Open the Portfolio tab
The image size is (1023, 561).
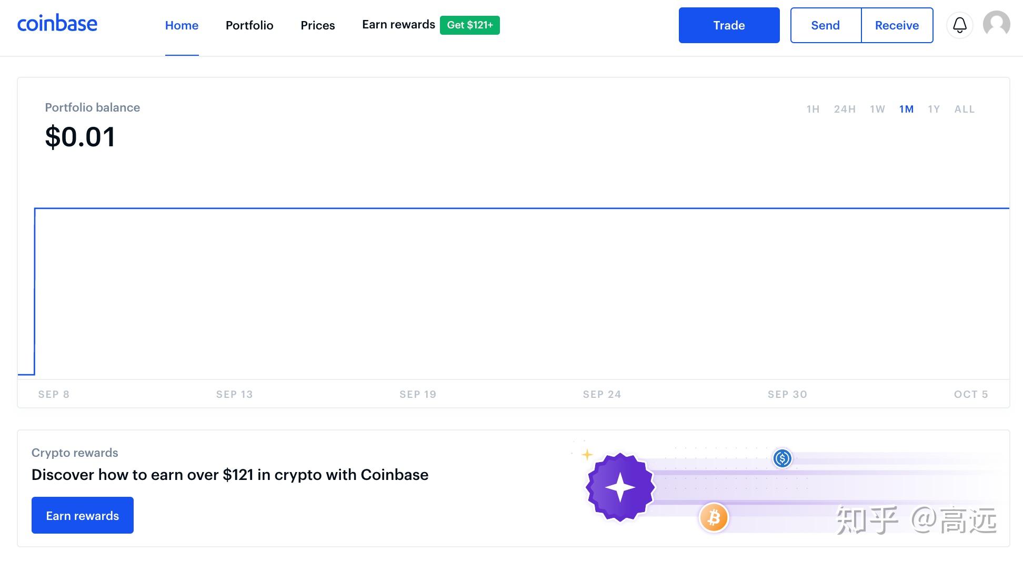coord(249,25)
